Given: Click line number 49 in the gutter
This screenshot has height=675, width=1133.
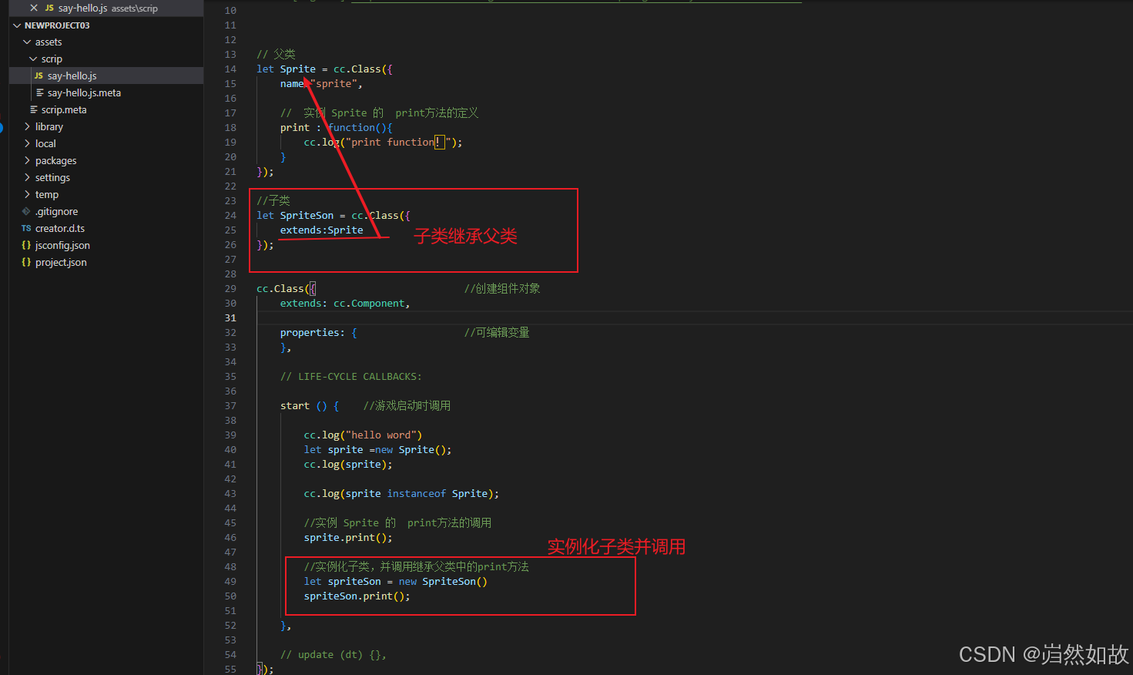Looking at the screenshot, I should tap(230, 582).
